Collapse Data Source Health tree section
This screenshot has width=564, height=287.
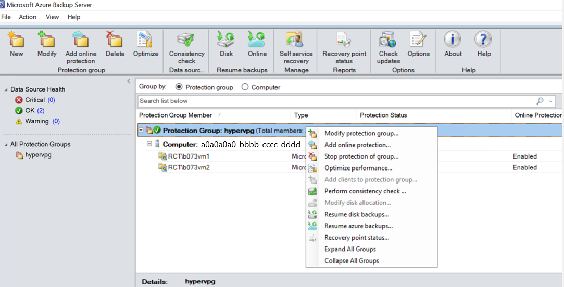pyautogui.click(x=6, y=89)
